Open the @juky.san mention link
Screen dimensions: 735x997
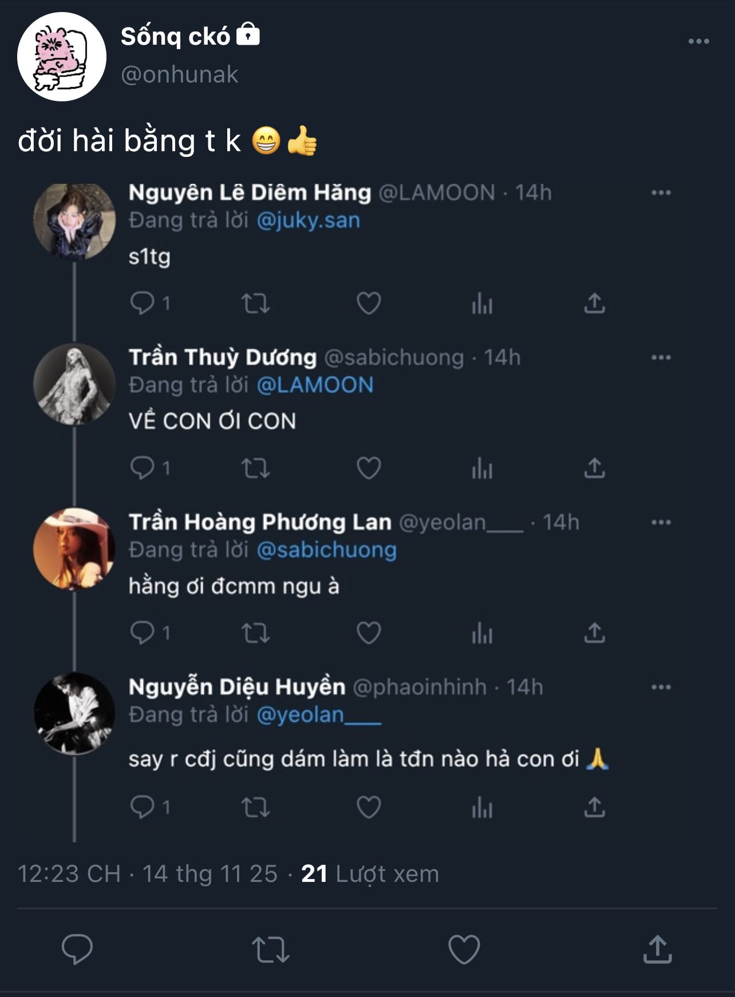309,220
